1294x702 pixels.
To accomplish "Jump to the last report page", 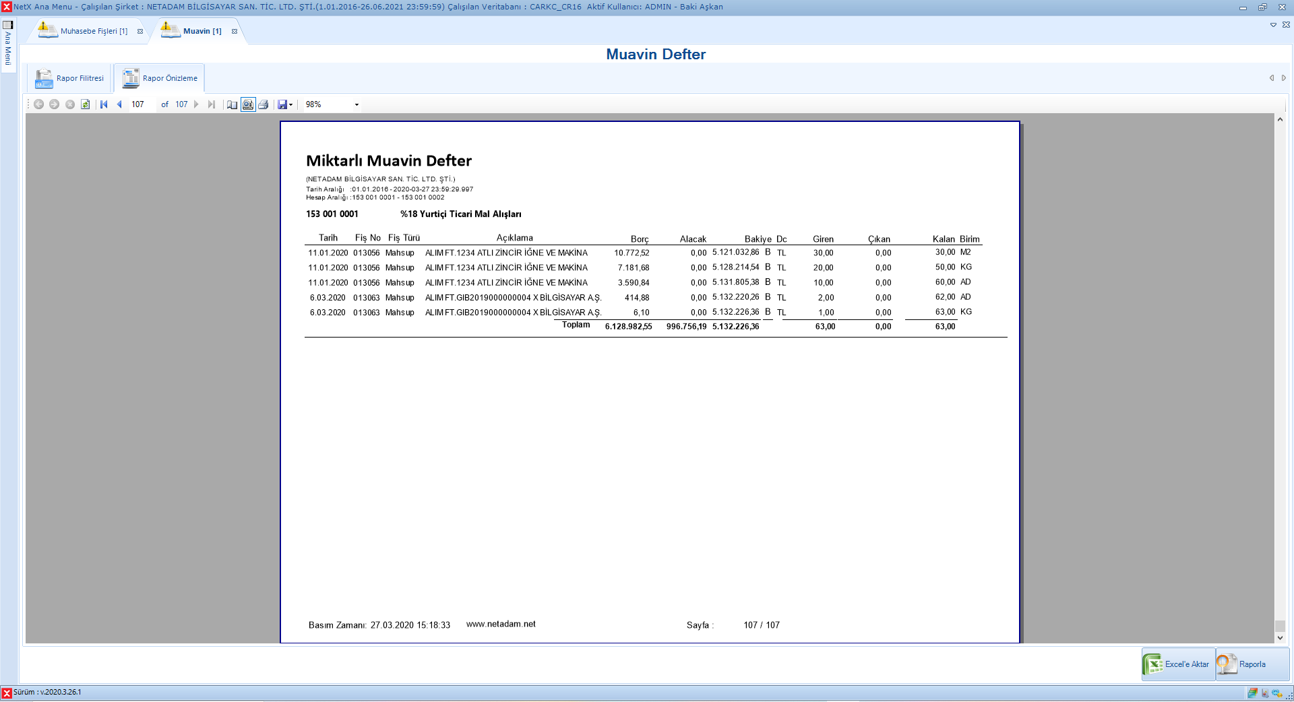I will tap(212, 104).
